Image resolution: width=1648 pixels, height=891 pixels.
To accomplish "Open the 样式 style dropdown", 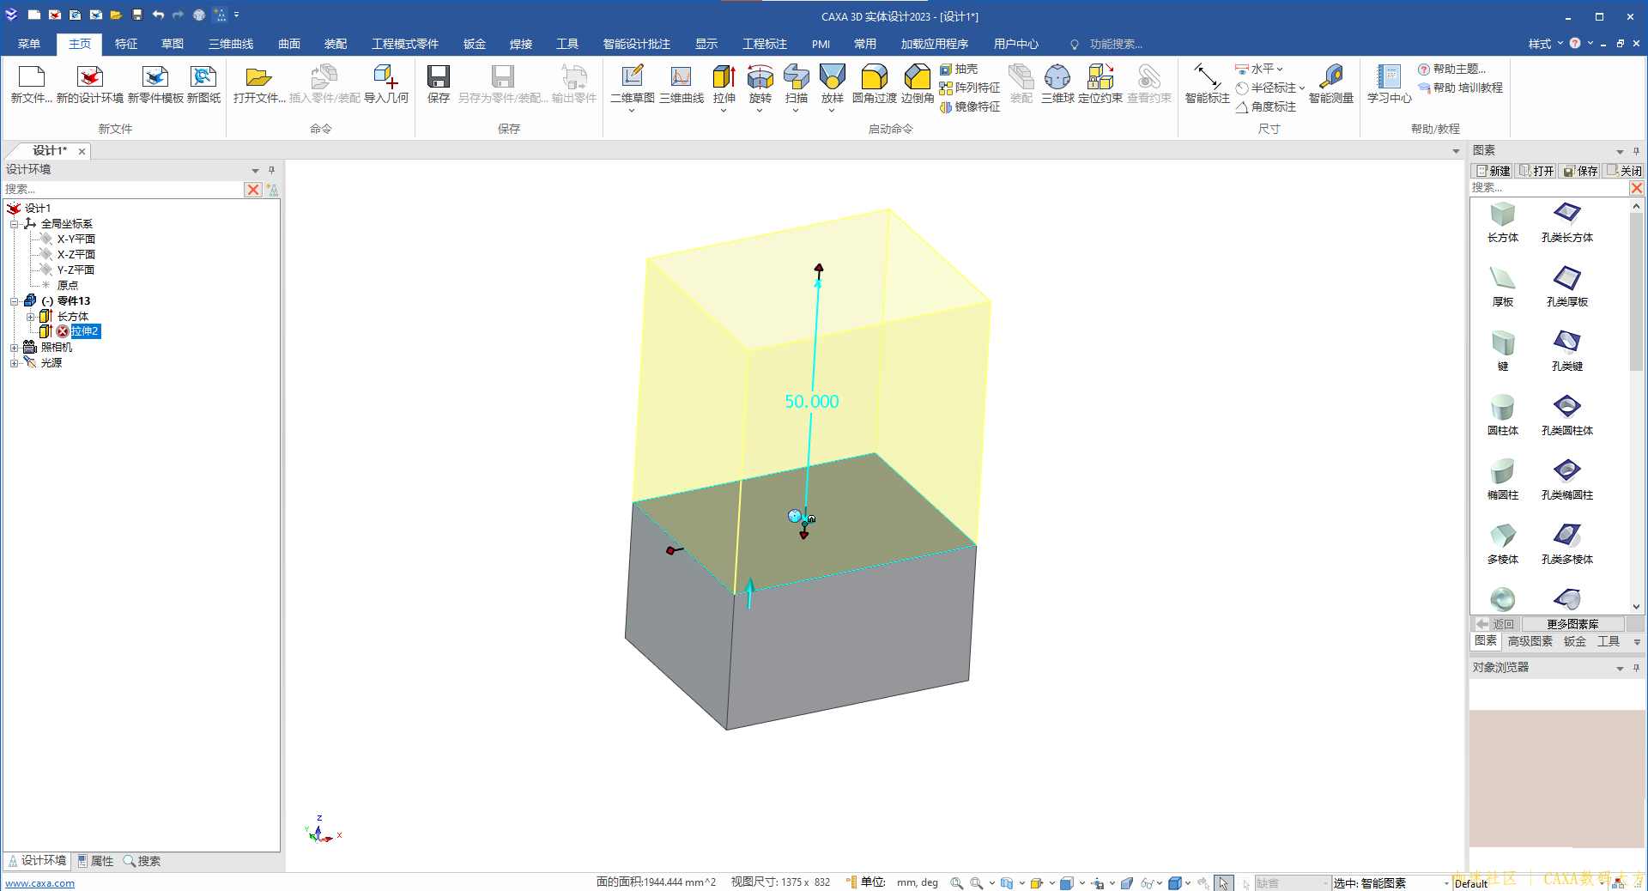I will [x=1545, y=44].
